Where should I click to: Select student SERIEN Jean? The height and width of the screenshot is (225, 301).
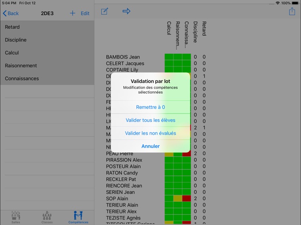pyautogui.click(x=120, y=192)
